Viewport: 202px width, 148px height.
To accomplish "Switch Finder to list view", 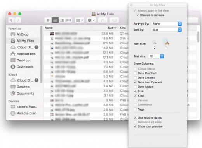I will coord(55,20).
